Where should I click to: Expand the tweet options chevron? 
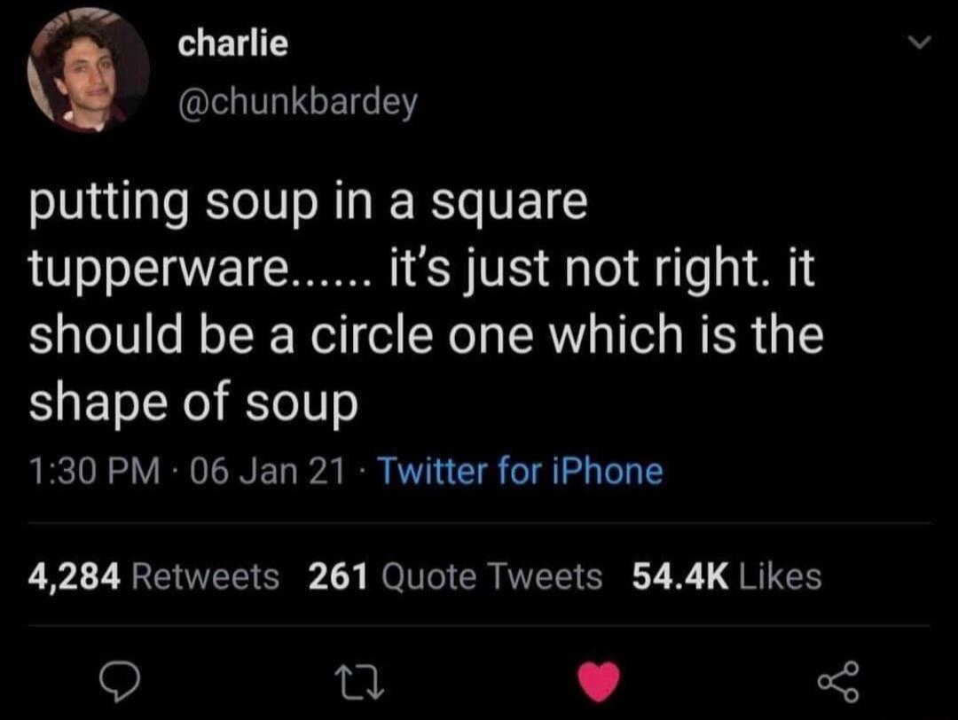coord(919,43)
